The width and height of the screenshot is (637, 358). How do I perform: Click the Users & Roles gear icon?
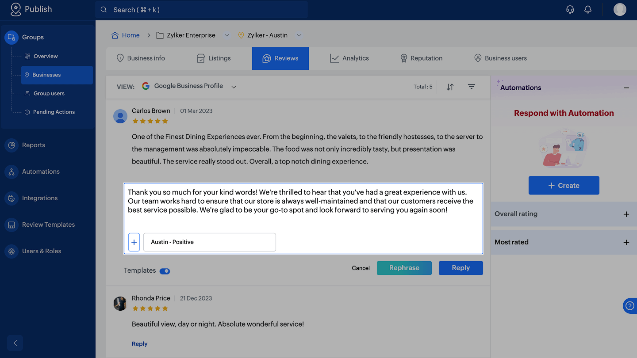tap(12, 251)
